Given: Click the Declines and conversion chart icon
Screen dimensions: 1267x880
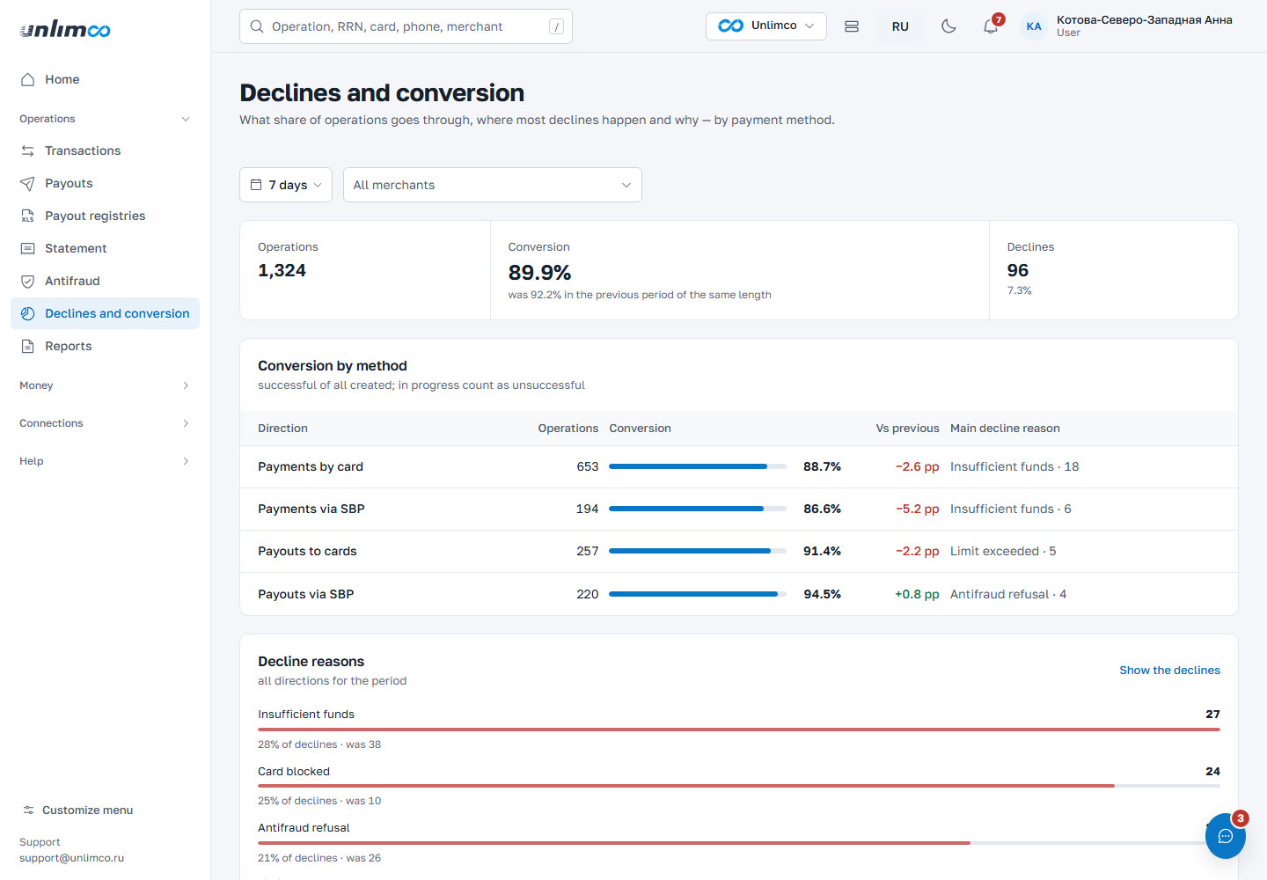Looking at the screenshot, I should pyautogui.click(x=27, y=313).
